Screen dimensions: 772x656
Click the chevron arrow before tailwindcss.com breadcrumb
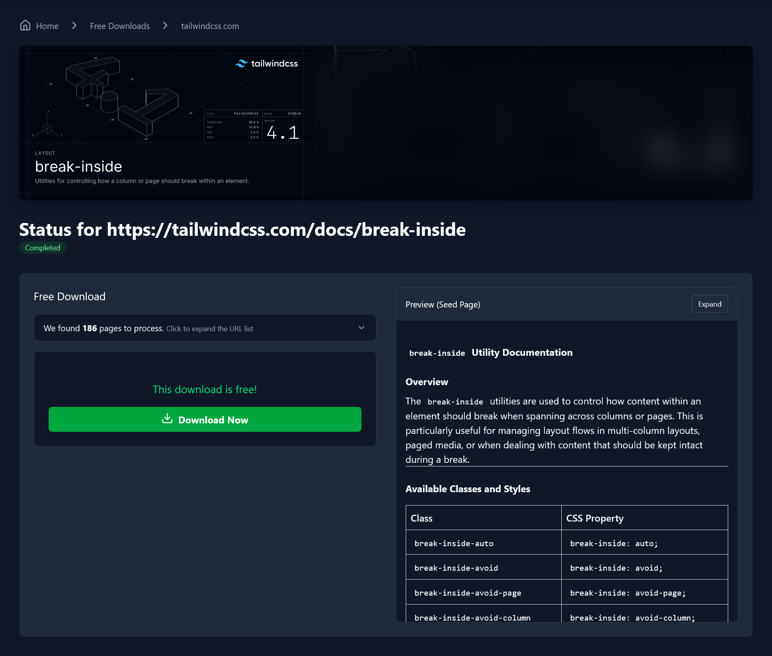point(165,25)
